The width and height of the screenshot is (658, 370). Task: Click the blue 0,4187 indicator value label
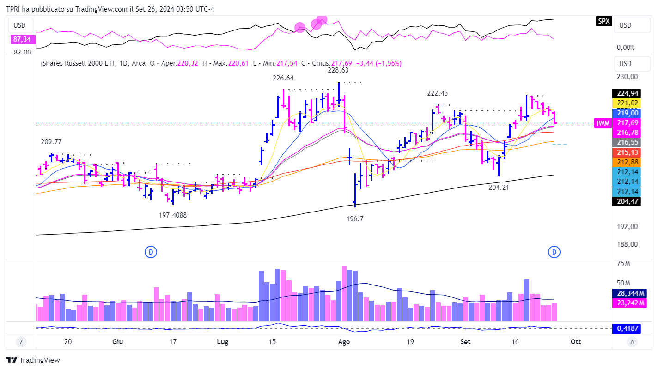click(x=626, y=328)
